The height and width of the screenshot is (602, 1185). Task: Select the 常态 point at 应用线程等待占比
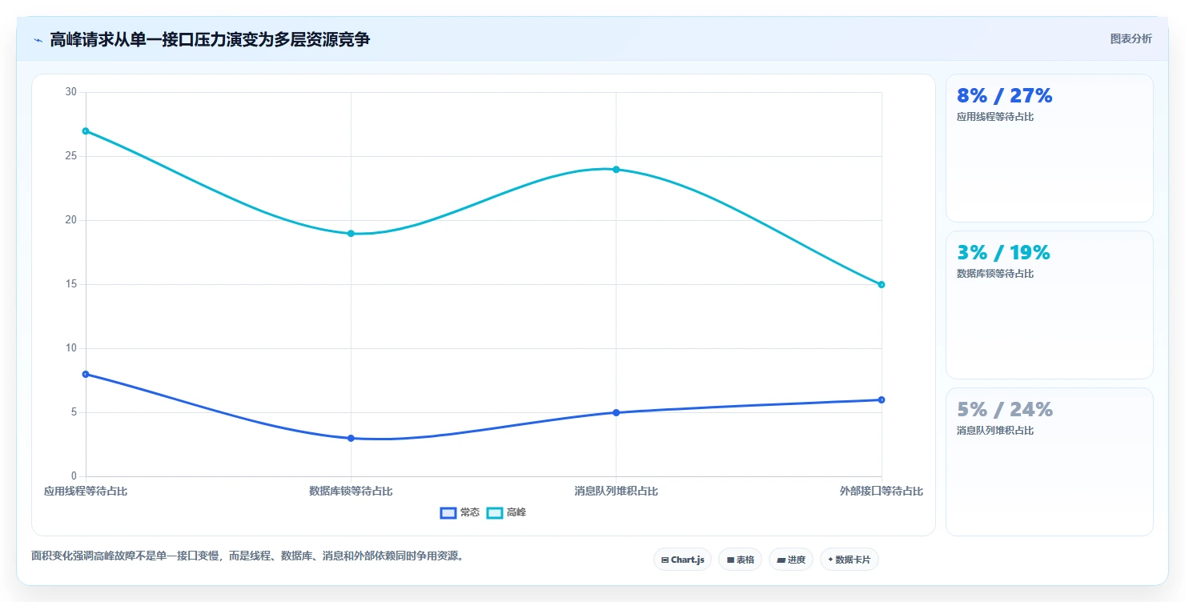(x=86, y=374)
